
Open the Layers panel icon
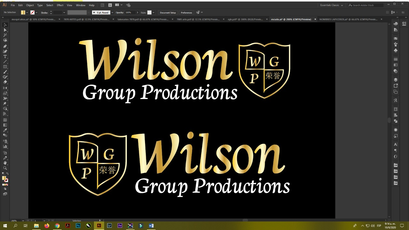pos(396,80)
